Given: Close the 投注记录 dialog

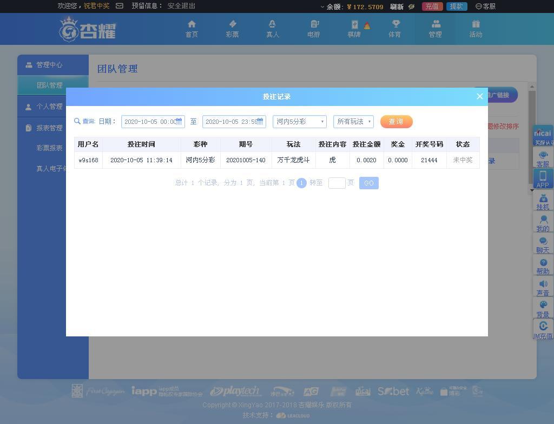Looking at the screenshot, I should pos(479,96).
